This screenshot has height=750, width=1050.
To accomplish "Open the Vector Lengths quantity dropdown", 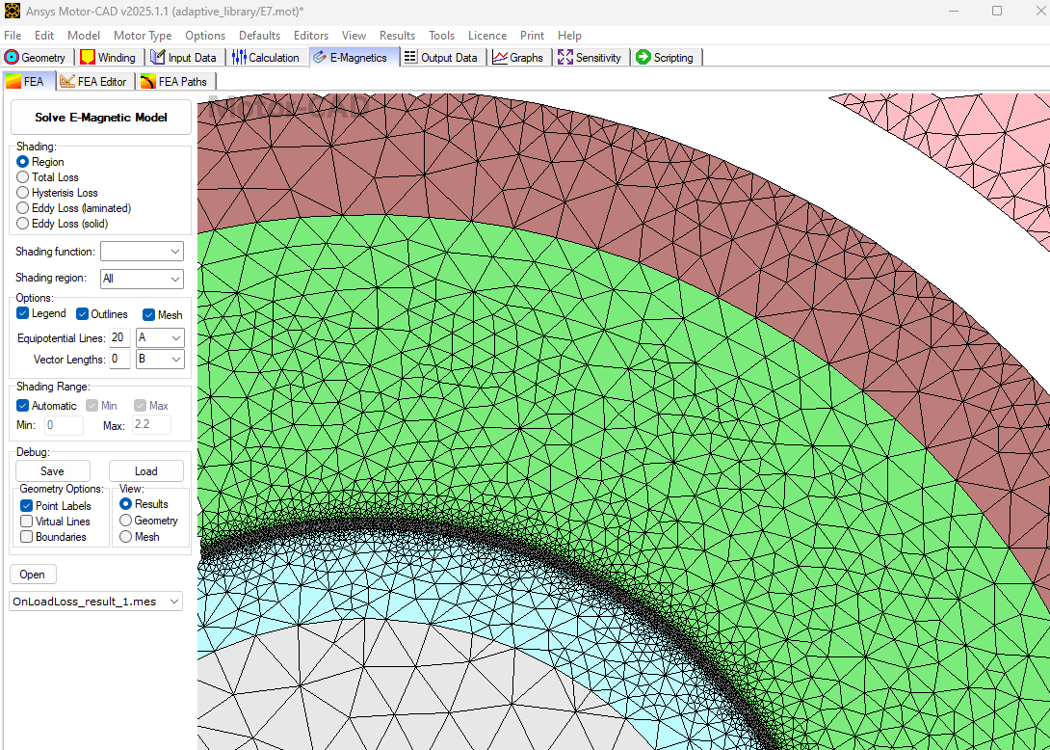I will 160,360.
